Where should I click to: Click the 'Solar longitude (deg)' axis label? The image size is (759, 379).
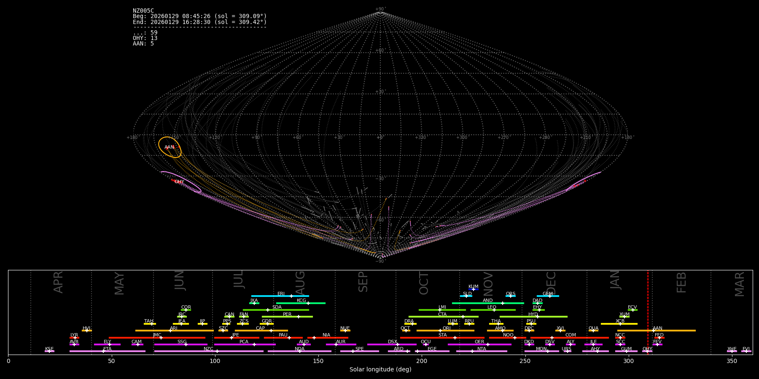[x=380, y=370]
